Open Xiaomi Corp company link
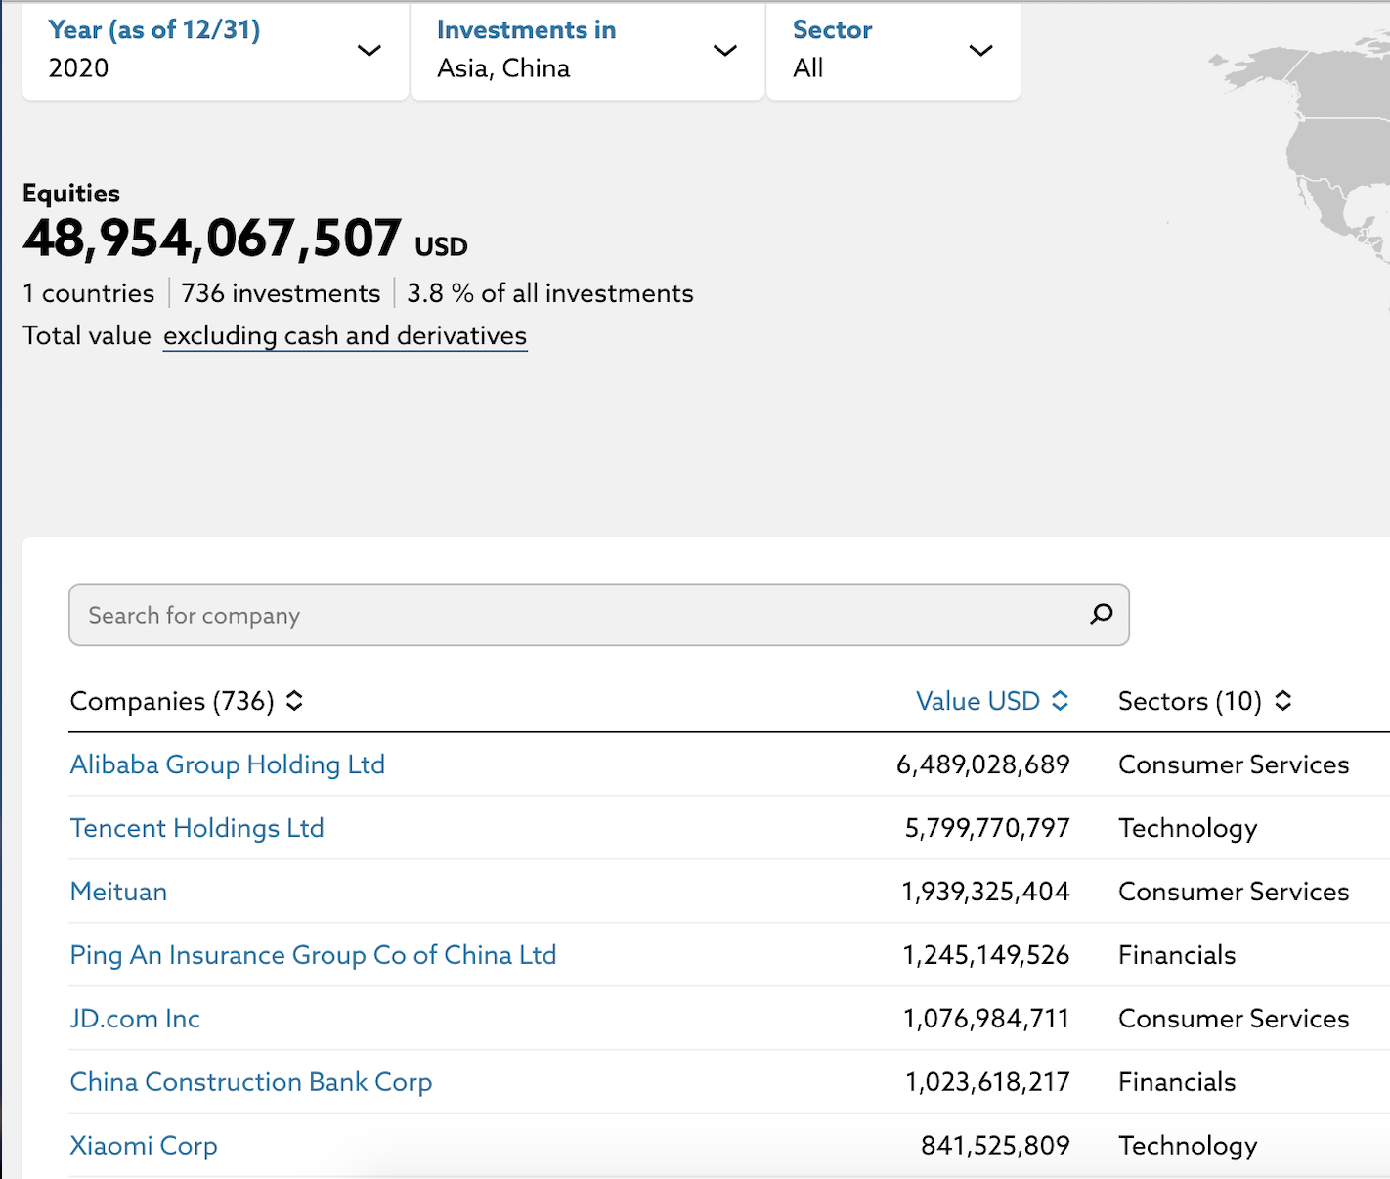The height and width of the screenshot is (1179, 1390). coord(144,1146)
